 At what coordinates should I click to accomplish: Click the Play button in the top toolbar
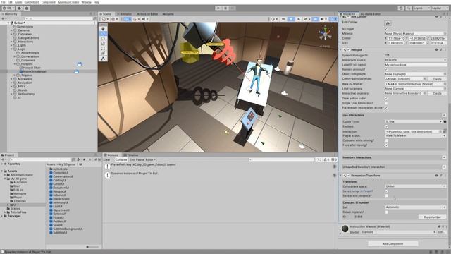[218, 8]
